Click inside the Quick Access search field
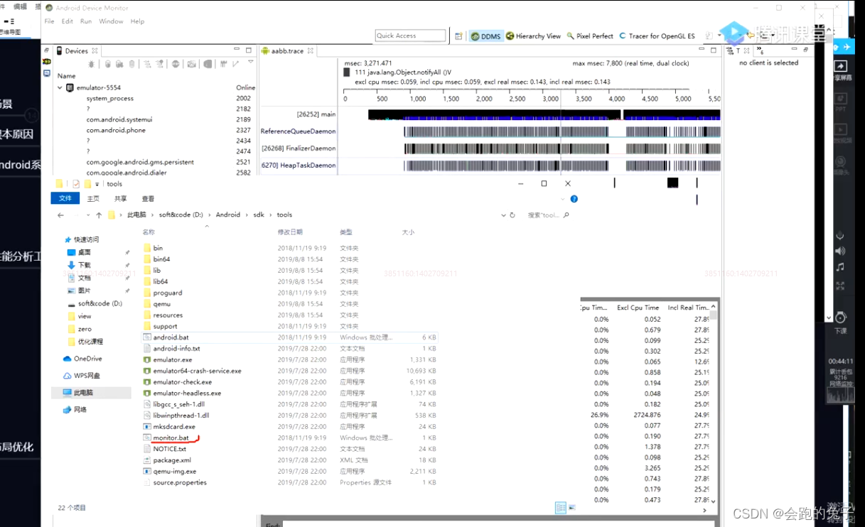Image resolution: width=865 pixels, height=527 pixels. [x=409, y=36]
